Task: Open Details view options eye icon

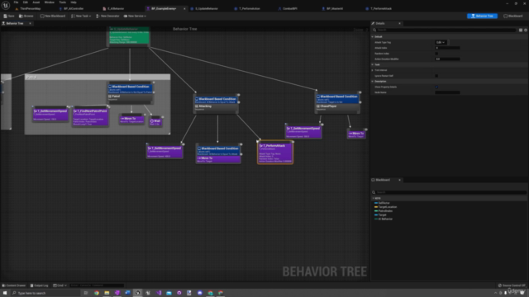Action: 526,30
